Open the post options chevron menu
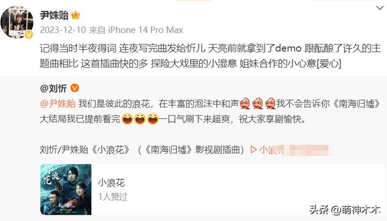Viewport: 387px width, 221px height. pos(380,8)
